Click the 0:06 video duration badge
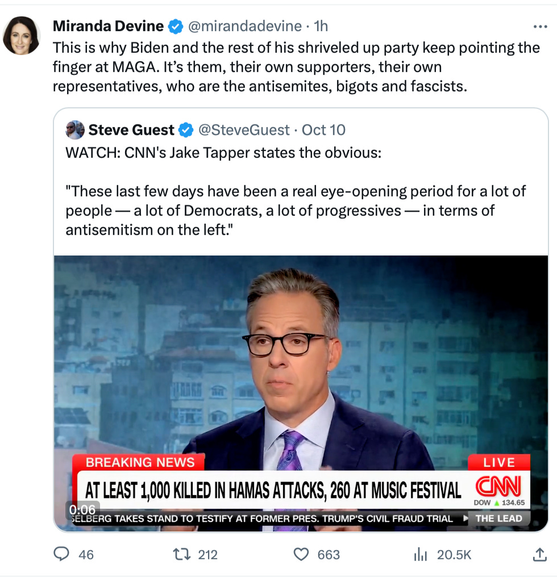Screen dimensions: 557x578 click(82, 509)
